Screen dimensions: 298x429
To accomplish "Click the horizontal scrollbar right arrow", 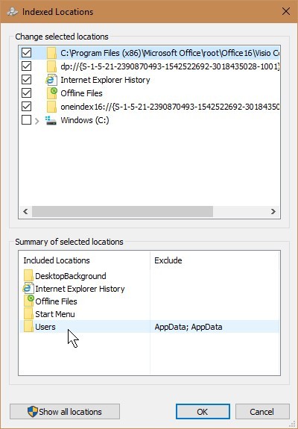I will [273, 211].
